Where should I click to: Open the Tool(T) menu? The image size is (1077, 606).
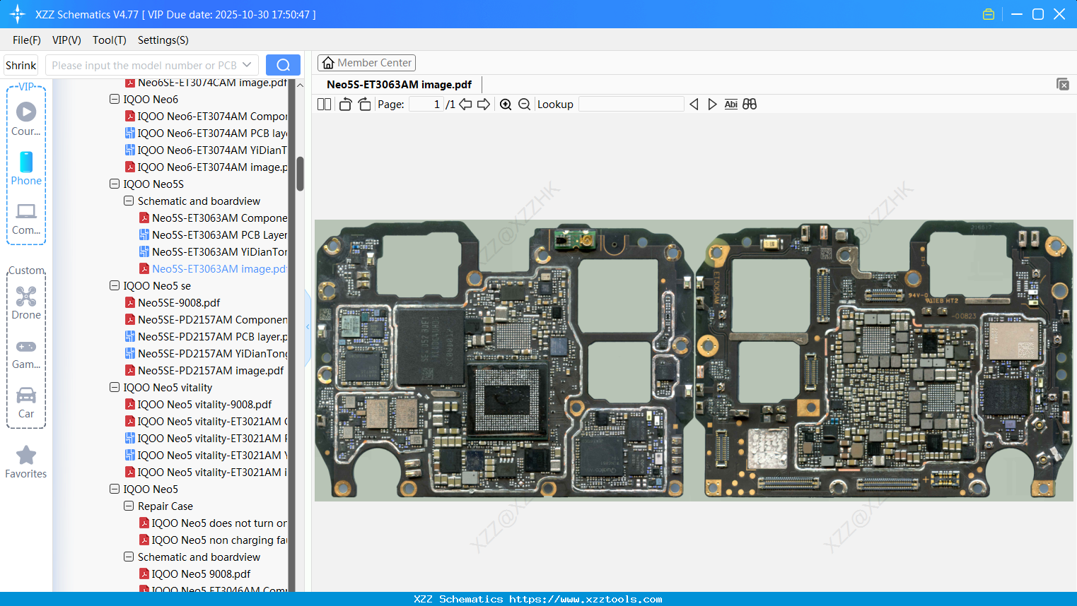109,40
